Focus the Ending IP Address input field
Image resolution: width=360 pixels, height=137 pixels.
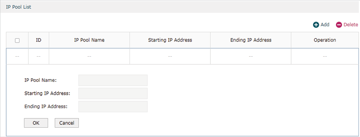point(113,107)
